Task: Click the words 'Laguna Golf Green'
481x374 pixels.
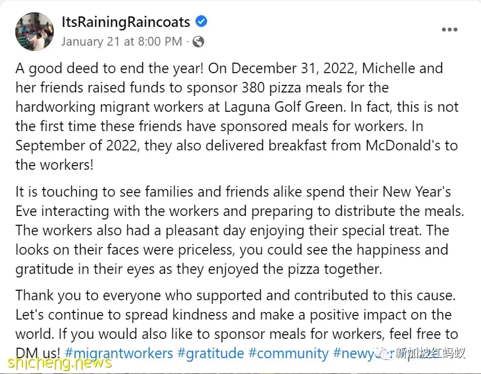Action: point(283,107)
